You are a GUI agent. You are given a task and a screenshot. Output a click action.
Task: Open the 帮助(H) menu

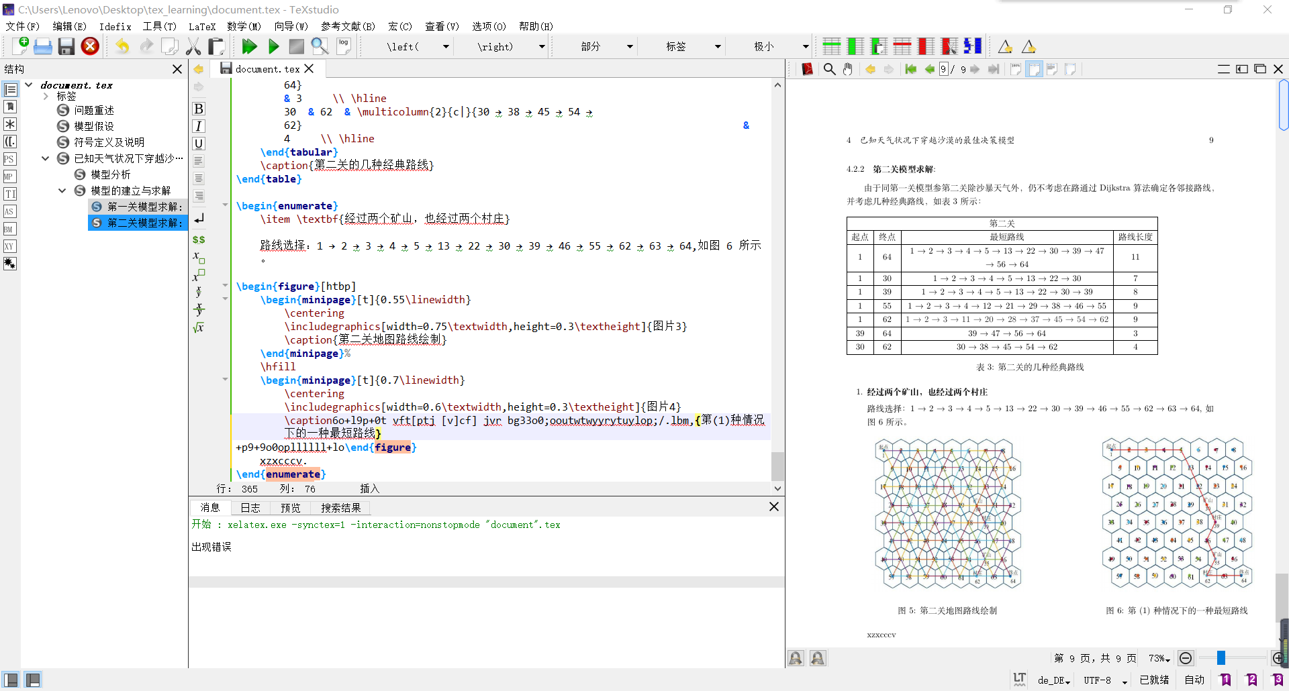point(536,26)
